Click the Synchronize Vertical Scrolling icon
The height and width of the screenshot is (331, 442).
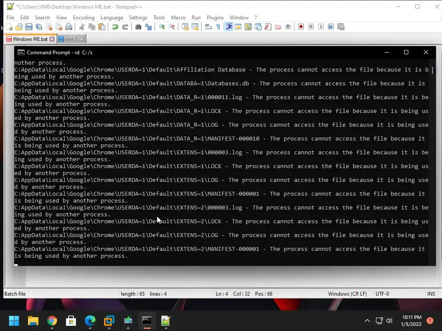(185, 27)
